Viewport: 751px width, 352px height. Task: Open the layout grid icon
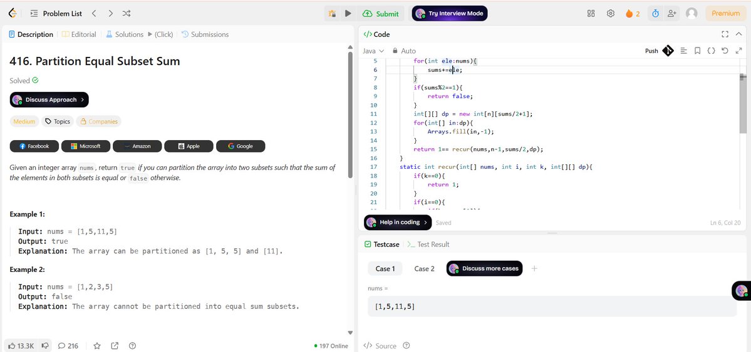(591, 13)
